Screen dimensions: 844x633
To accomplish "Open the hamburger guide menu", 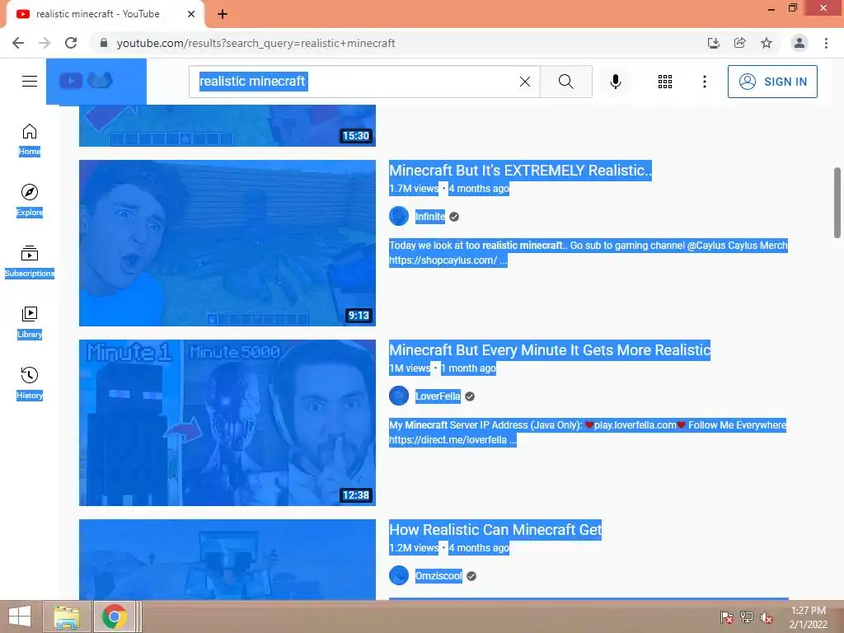I will point(30,82).
